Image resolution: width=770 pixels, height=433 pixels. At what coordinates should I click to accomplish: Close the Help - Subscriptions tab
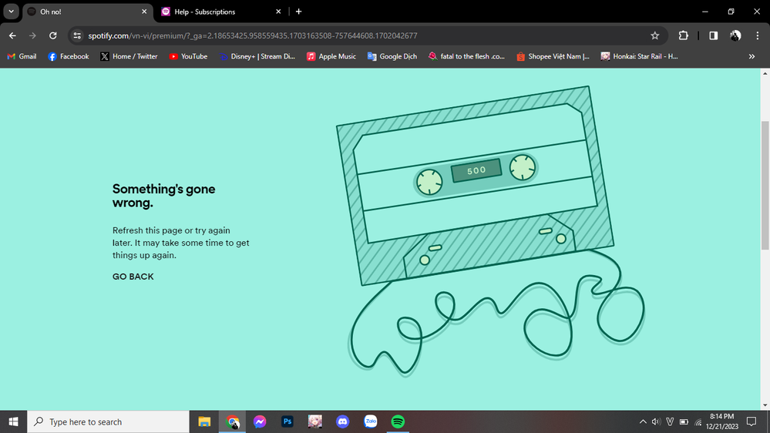point(278,12)
